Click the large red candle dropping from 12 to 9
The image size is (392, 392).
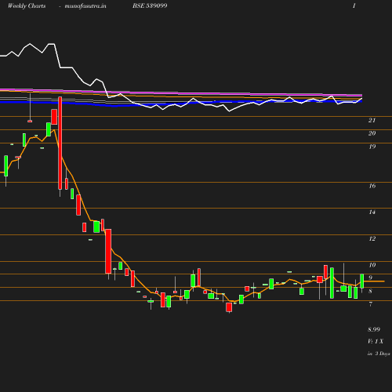(x=108, y=251)
